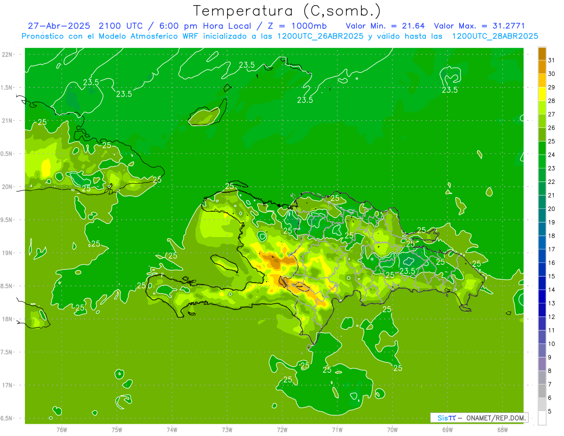Image resolution: width=564 pixels, height=436 pixels.
Task: Click the '25.0' contour label west of Haiti
Action: coord(144,285)
